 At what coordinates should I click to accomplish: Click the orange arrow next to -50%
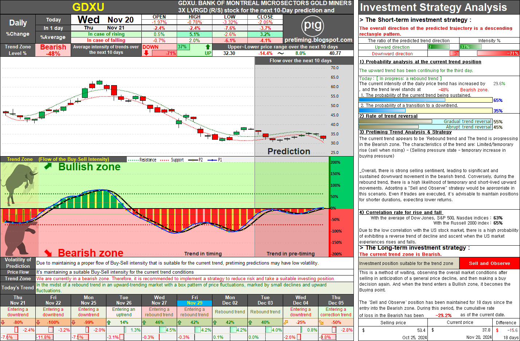pos(321,322)
